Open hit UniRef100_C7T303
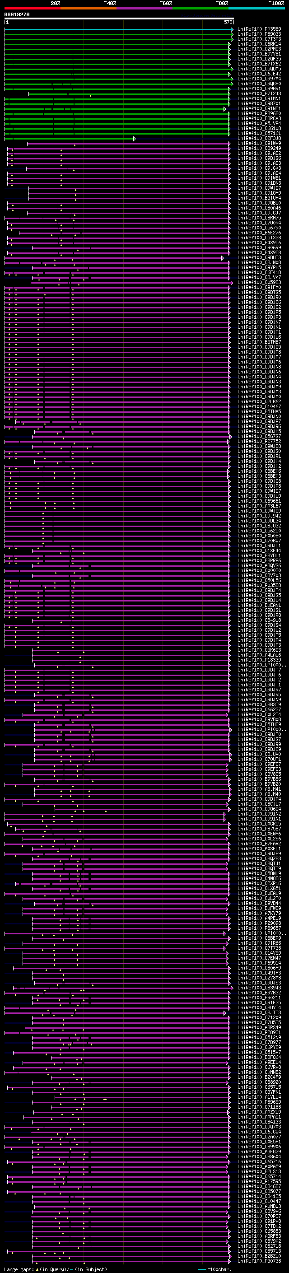 point(259,39)
